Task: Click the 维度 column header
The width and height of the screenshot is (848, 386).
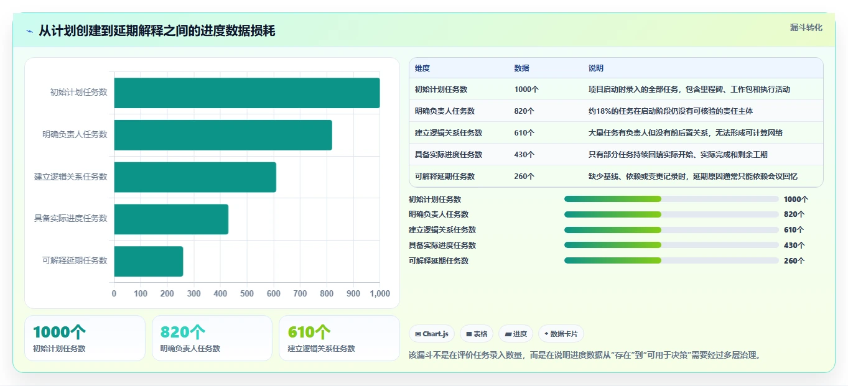Action: coord(422,68)
